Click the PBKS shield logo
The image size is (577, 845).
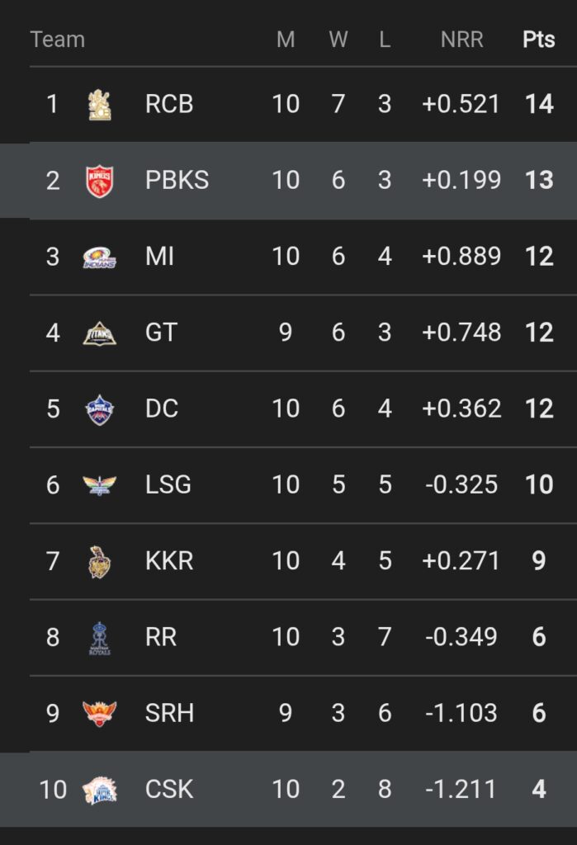100,181
